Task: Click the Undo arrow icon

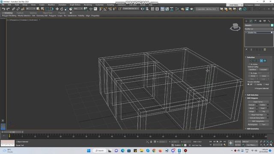Action: 3,9
